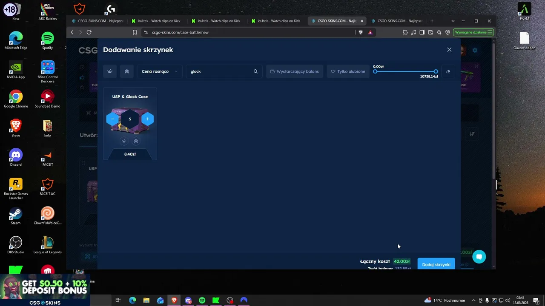Open the Discord desktop shortcut
This screenshot has height=306, width=545.
point(16,157)
